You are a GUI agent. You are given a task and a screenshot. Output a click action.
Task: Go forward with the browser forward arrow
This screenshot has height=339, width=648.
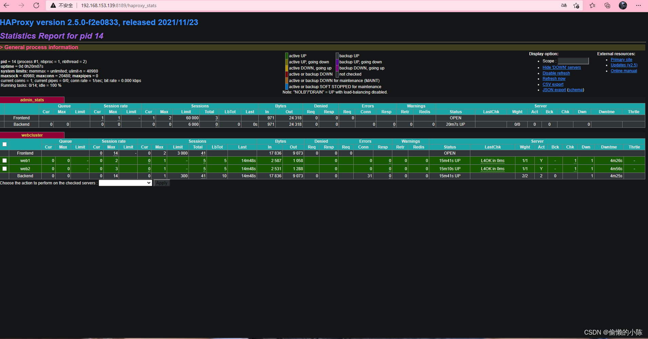pyautogui.click(x=21, y=5)
